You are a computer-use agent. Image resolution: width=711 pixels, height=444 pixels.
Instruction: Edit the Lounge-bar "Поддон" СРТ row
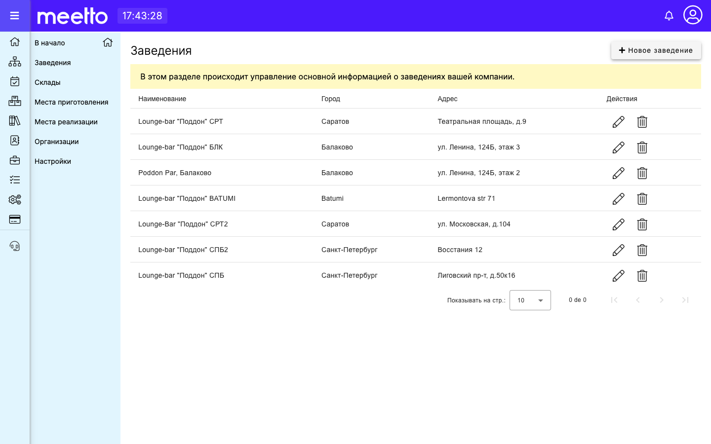(x=619, y=122)
